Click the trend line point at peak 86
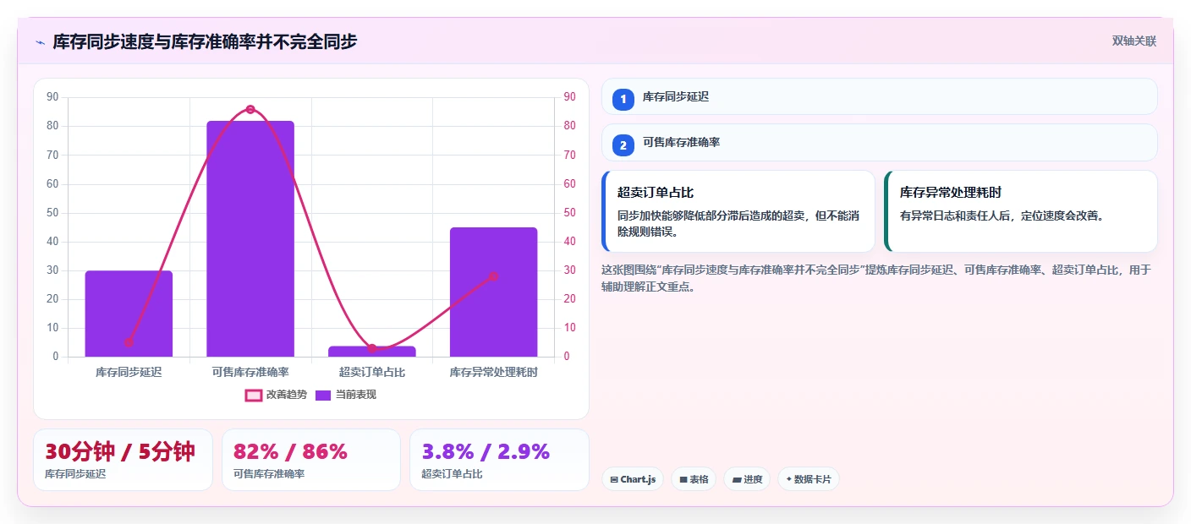This screenshot has width=1191, height=524. coord(250,109)
